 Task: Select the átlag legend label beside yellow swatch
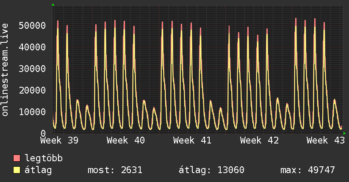coord(38,170)
